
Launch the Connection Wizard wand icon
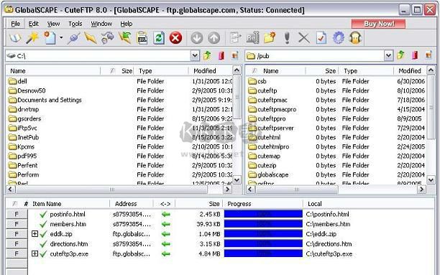click(x=32, y=38)
